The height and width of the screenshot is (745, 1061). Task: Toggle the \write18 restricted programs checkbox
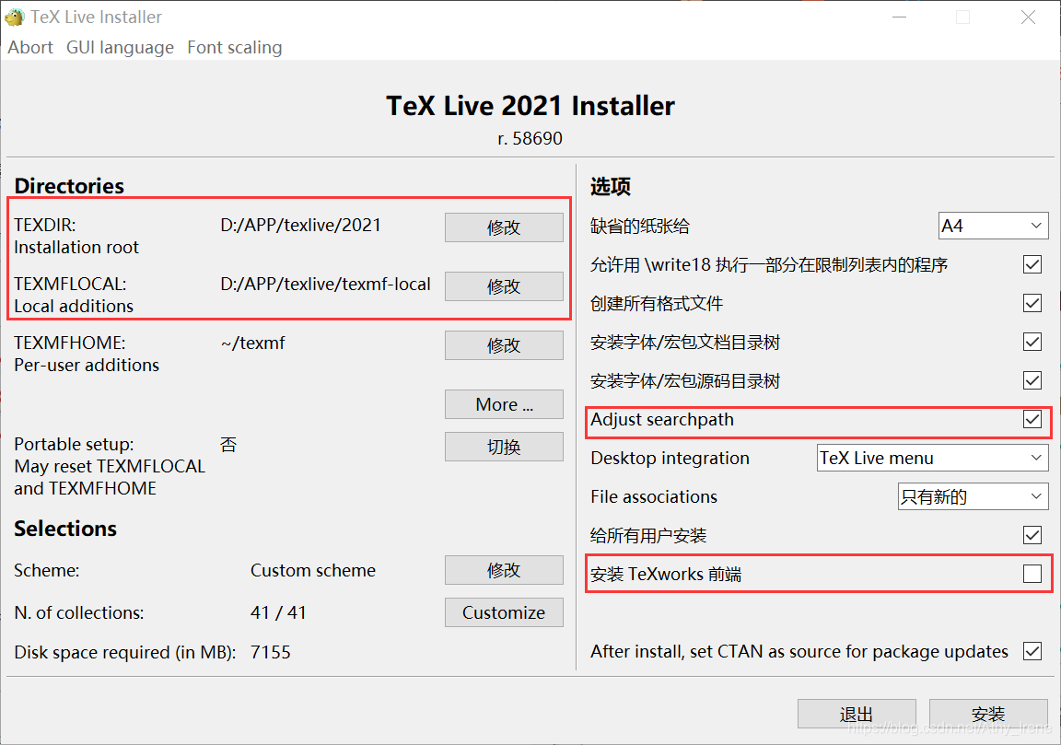(1032, 264)
